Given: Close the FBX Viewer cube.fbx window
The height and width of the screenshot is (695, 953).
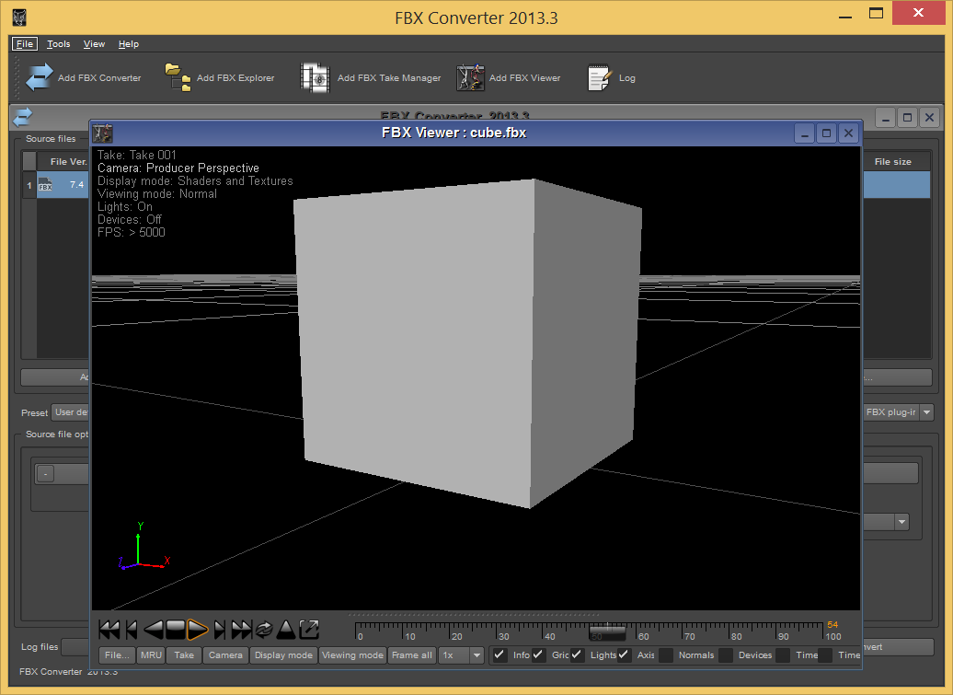Looking at the screenshot, I should coord(848,133).
